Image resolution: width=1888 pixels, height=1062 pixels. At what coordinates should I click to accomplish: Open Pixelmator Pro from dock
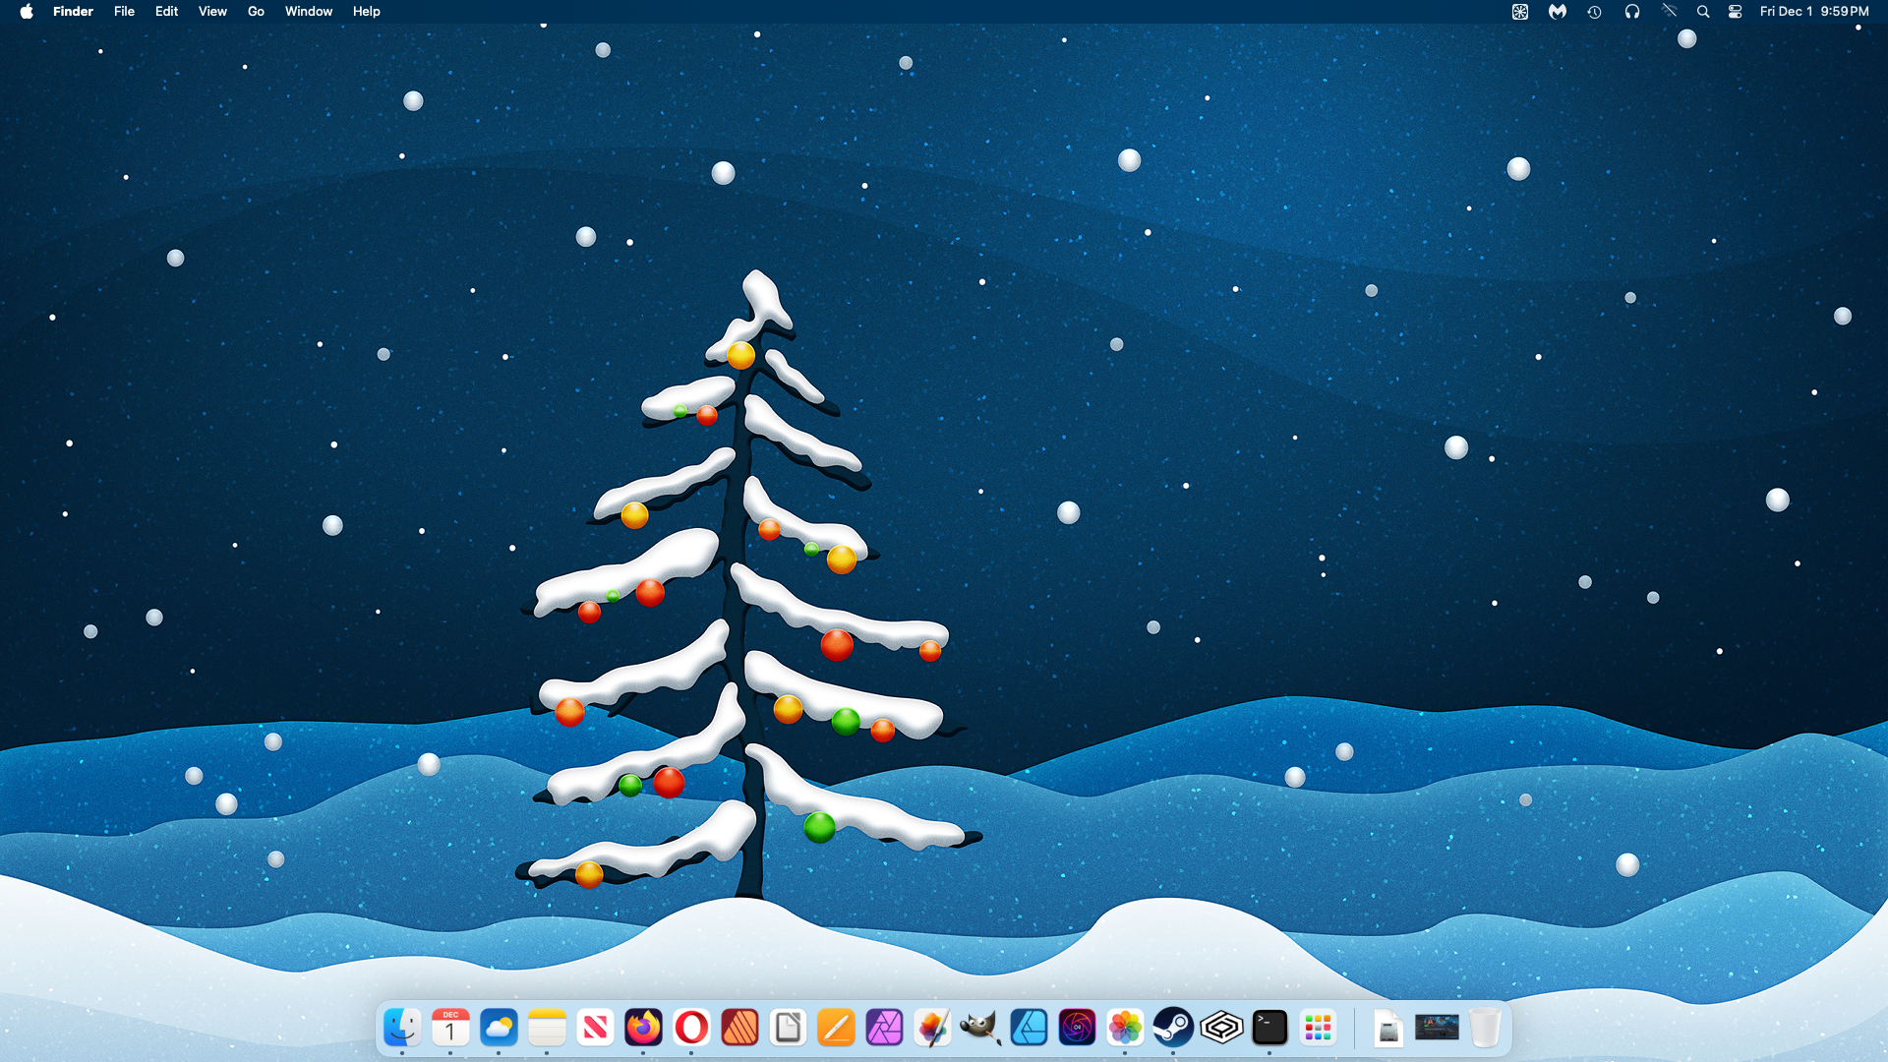click(x=932, y=1028)
